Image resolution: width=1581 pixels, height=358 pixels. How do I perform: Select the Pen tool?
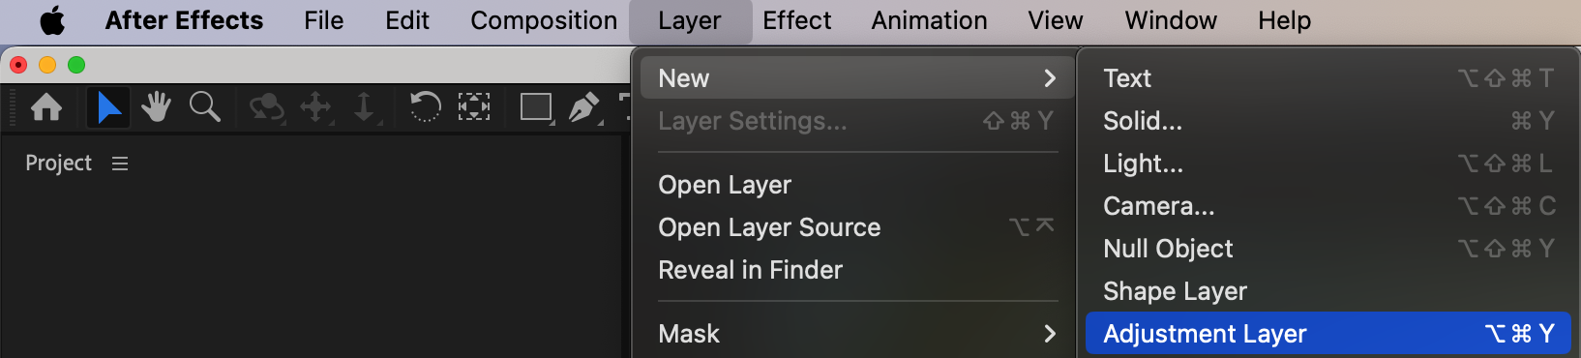point(584,107)
